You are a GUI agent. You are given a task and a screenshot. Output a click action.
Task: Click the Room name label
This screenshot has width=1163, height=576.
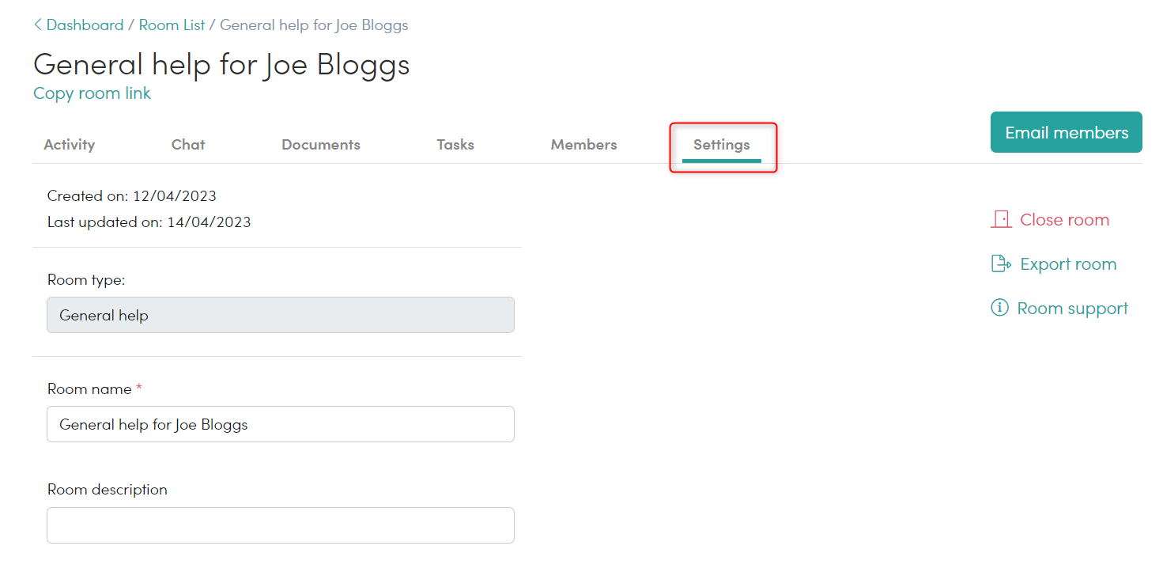89,389
